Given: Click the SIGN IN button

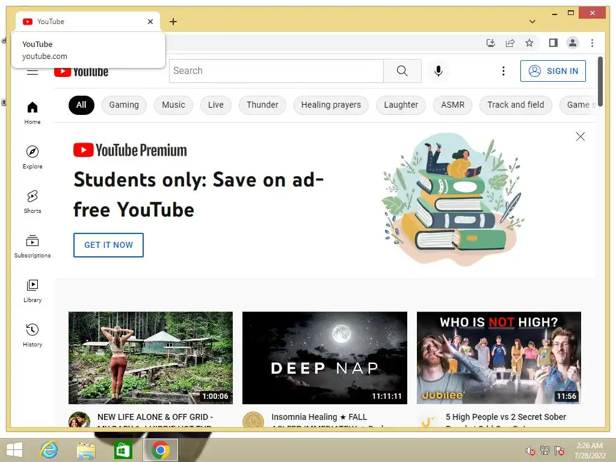Looking at the screenshot, I should pyautogui.click(x=553, y=71).
